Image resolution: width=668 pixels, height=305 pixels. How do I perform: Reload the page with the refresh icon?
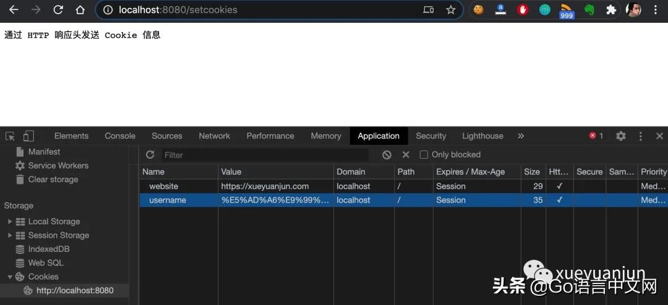[58, 10]
